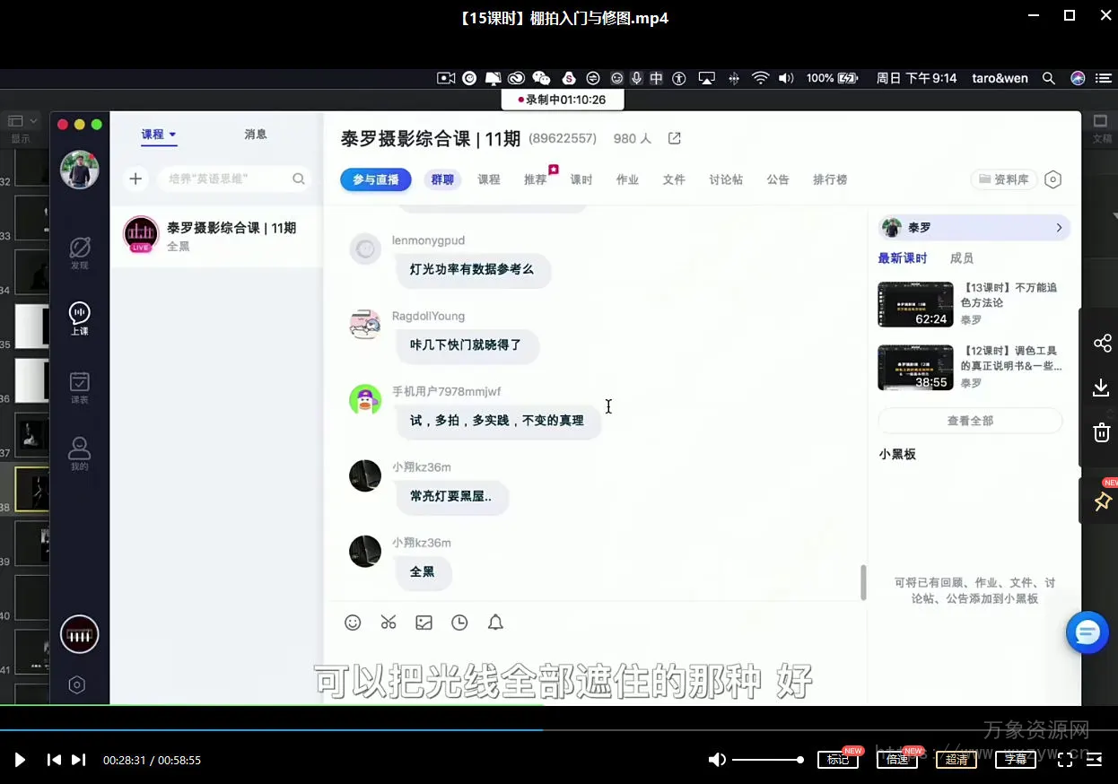Viewport: 1118px width, 784px height.
Task: Open the hexagon settings icon near 资料库
Action: [1053, 179]
